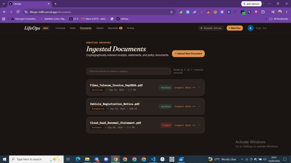Show hidden system tray icons

click(242, 159)
